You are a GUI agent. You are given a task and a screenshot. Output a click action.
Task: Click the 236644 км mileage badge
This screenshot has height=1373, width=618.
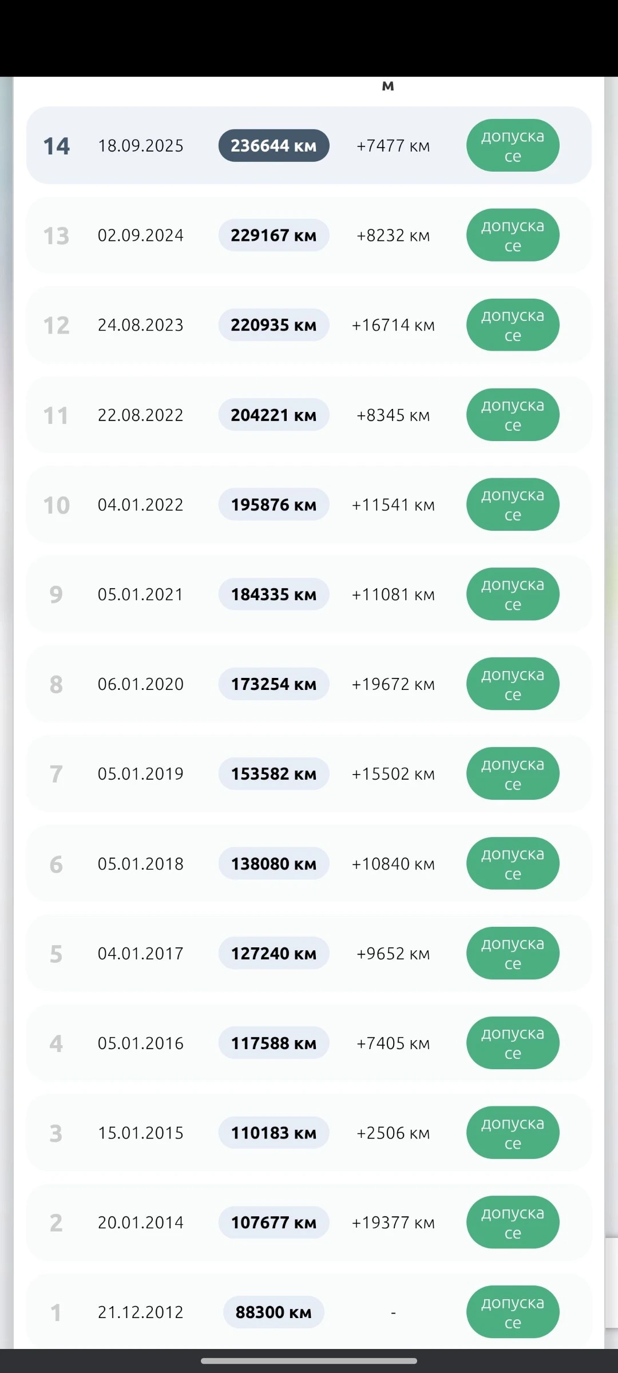coord(274,146)
